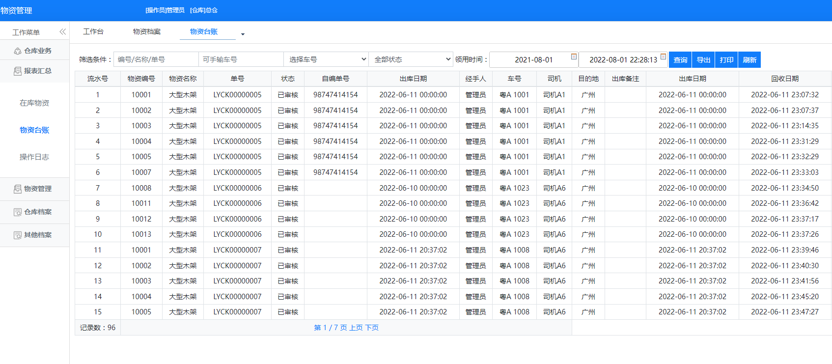This screenshot has height=364, width=832.
Task: Open calendar icon for end date field
Action: point(663,57)
